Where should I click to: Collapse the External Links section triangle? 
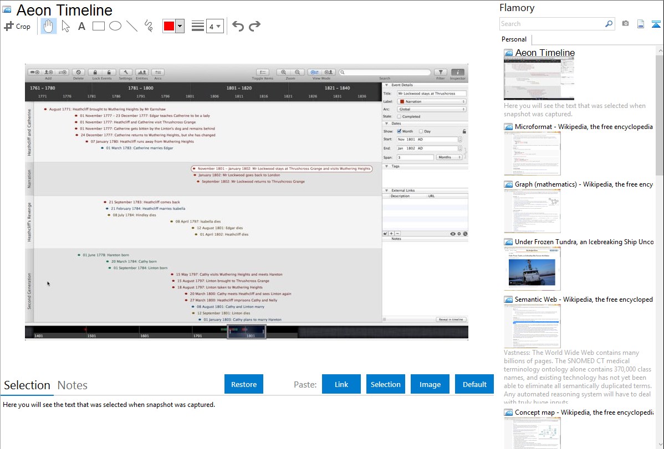[x=386, y=190]
